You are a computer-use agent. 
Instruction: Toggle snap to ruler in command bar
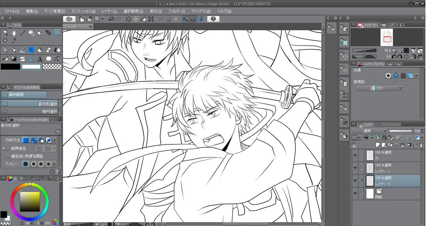point(186,19)
